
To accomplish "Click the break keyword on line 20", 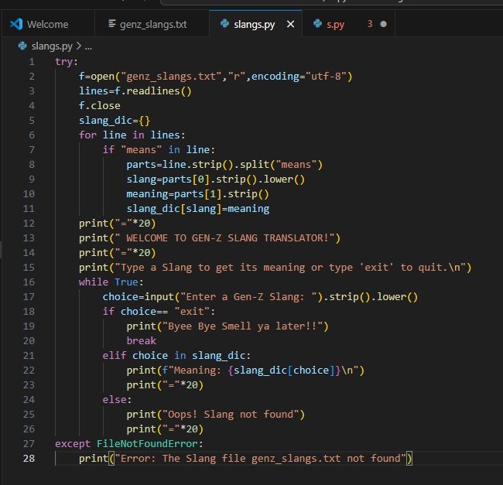I will [x=141, y=341].
